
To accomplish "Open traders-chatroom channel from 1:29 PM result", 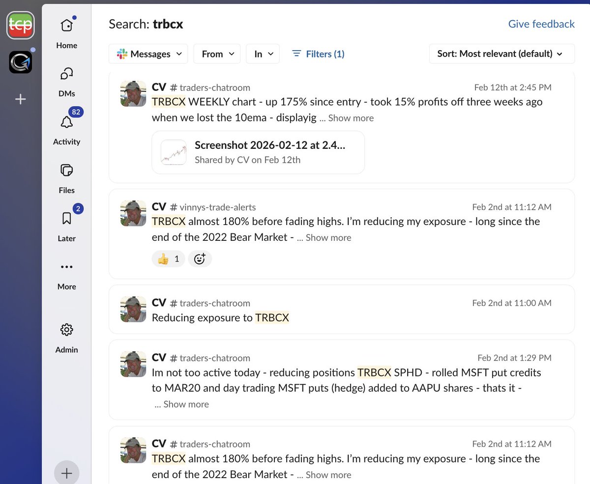I will pos(210,358).
